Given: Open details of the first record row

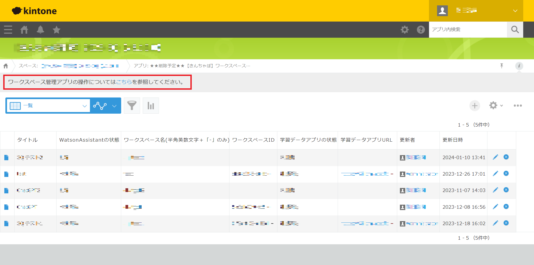Looking at the screenshot, I should tap(6, 158).
